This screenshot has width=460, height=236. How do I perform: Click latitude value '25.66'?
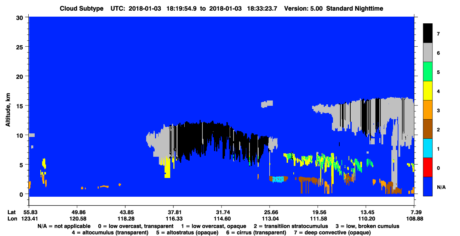click(x=270, y=212)
